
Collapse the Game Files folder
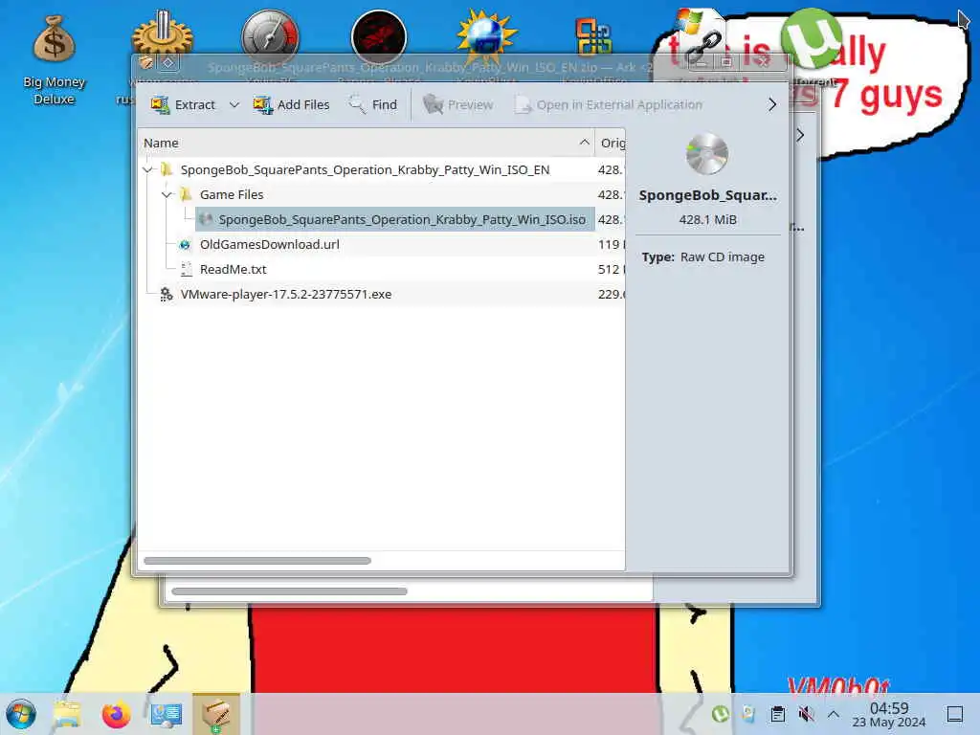tap(167, 194)
